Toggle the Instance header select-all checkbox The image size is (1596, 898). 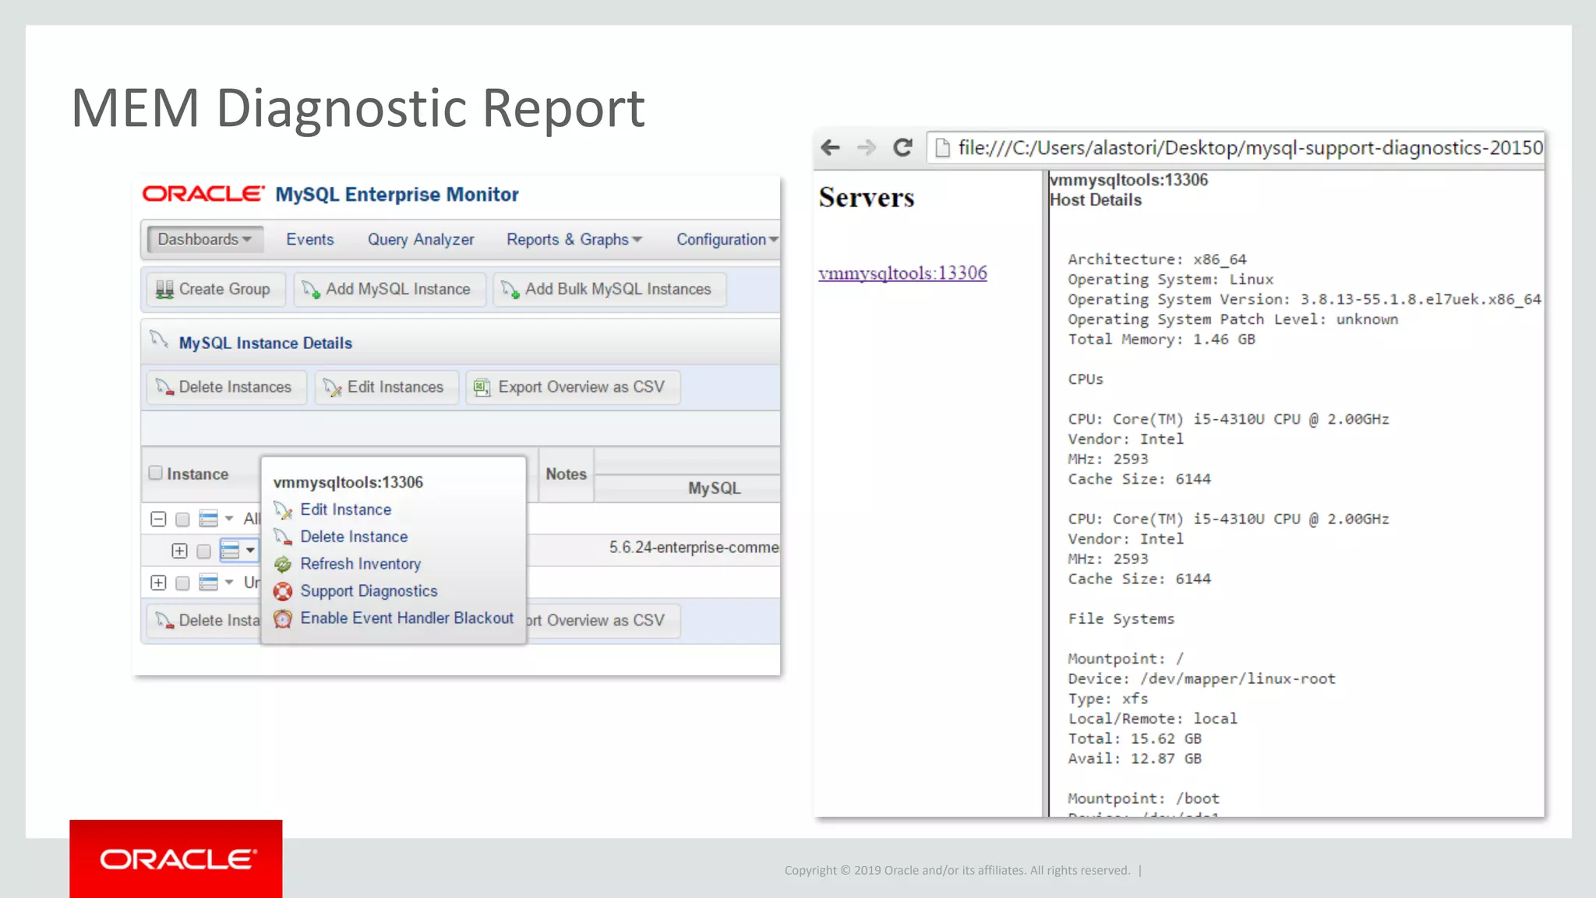(156, 473)
